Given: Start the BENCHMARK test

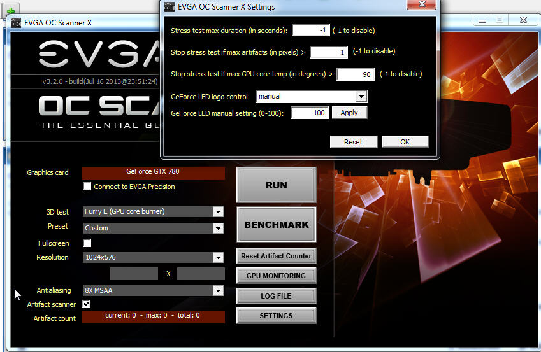Looking at the screenshot, I should pyautogui.click(x=277, y=225).
